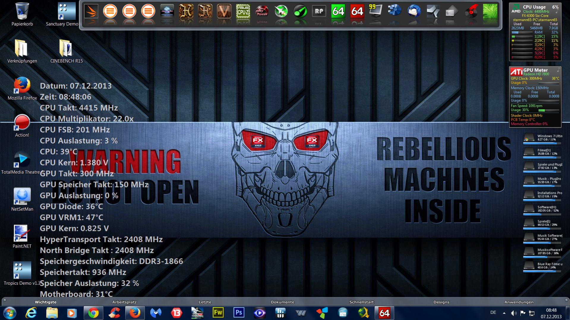Click the Firefox taskbar button
570x320 pixels.
click(x=135, y=313)
